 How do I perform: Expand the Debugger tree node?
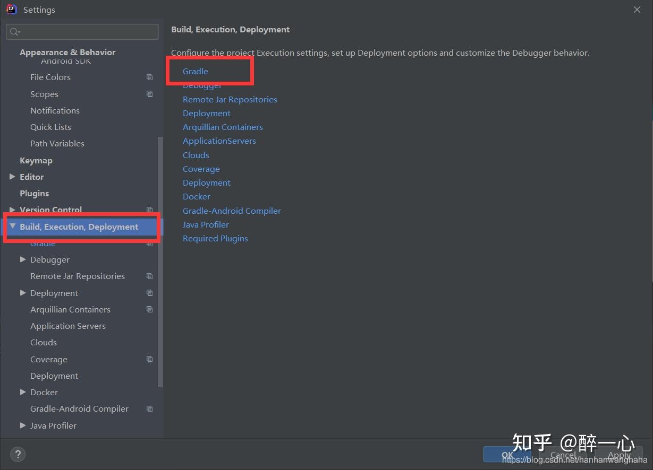coord(23,259)
